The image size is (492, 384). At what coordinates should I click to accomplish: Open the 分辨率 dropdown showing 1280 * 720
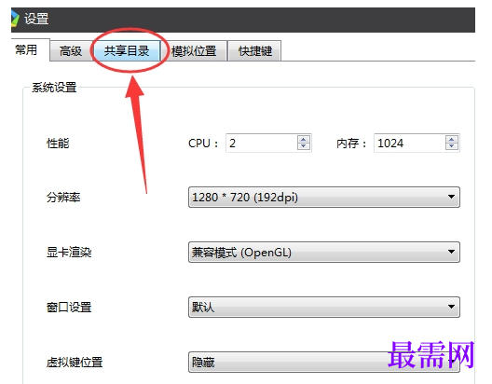point(324,197)
